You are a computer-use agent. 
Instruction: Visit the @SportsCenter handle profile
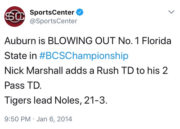[x=53, y=21]
